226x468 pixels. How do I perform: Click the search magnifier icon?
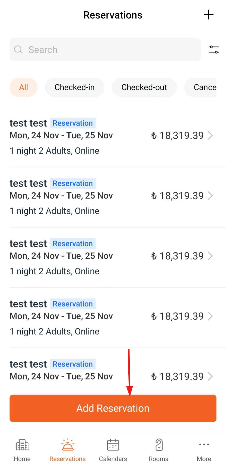pos(18,50)
